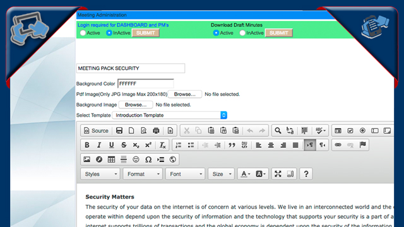This screenshot has width=404, height=227.
Task: Open the Styles dropdown
Action: (100, 174)
